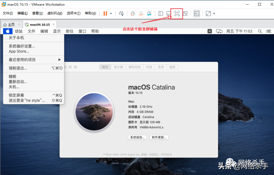Click the serial number VMB6r4dmmVLs

[x=151, y=127]
